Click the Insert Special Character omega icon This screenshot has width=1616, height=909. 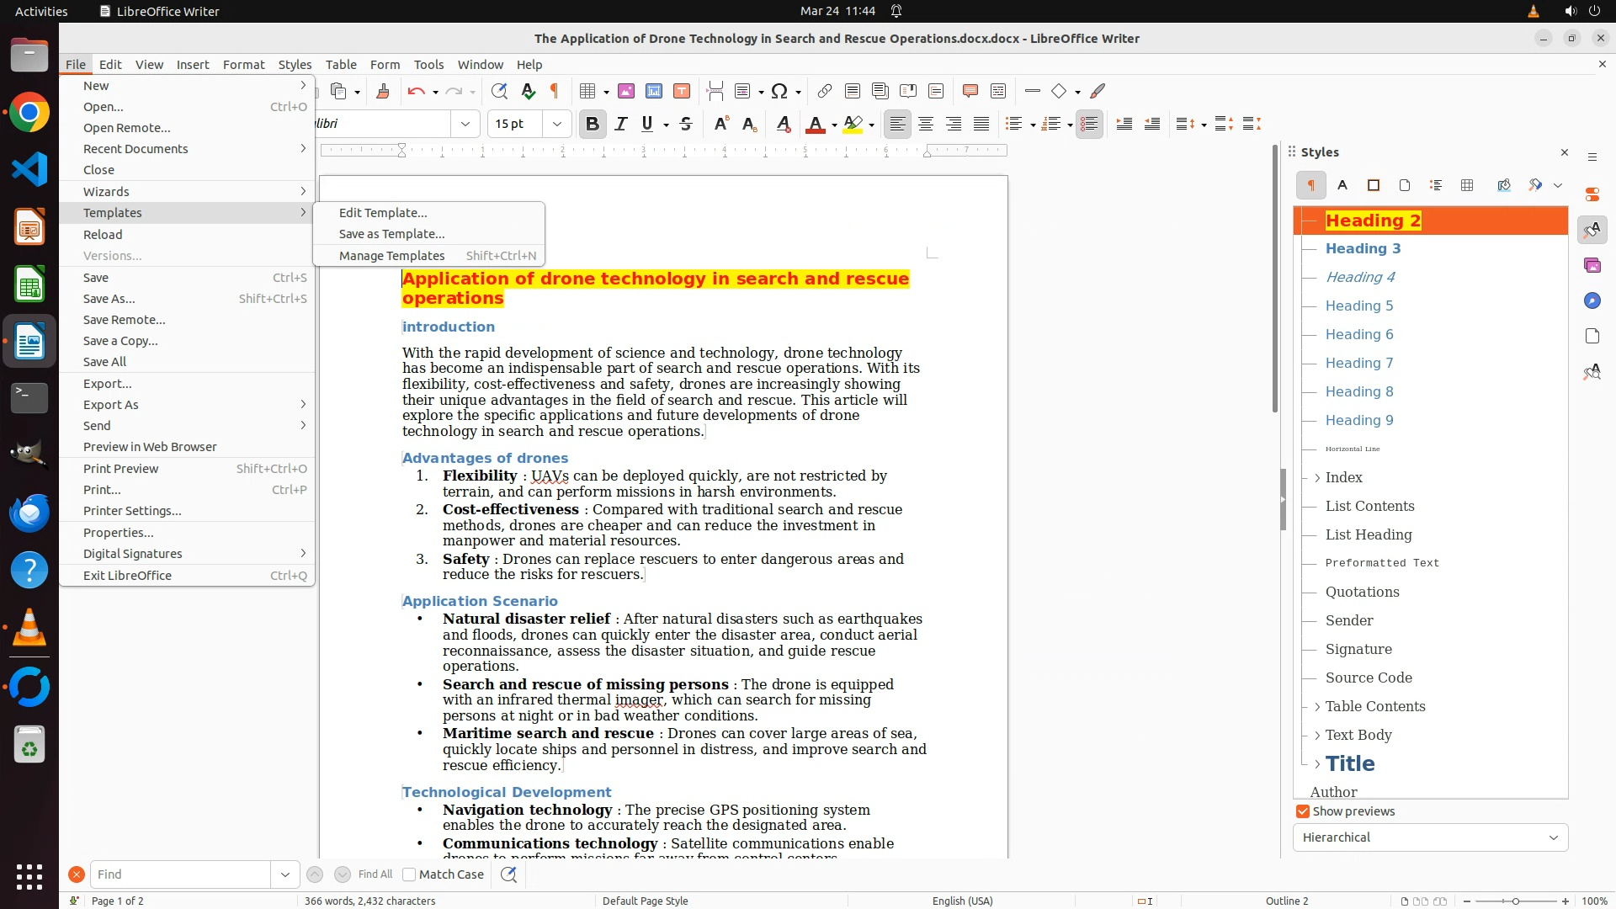pyautogui.click(x=779, y=92)
